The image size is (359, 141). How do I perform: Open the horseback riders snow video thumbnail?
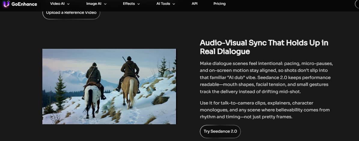click(109, 87)
